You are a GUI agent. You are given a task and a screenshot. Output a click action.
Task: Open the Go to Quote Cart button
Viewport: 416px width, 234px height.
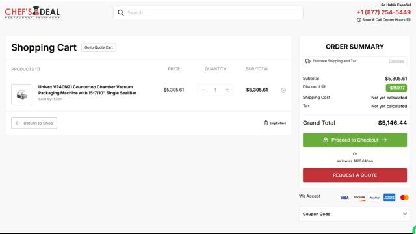[99, 47]
